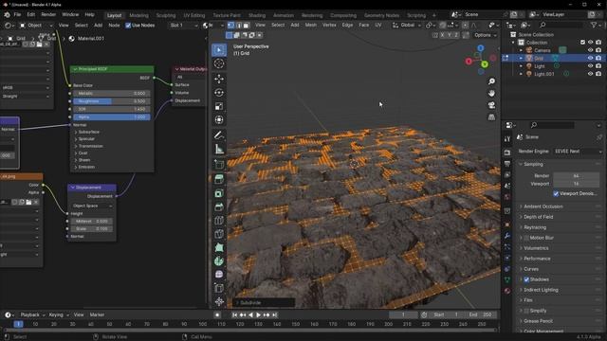Toggle the Shadows checkbox

click(x=526, y=279)
